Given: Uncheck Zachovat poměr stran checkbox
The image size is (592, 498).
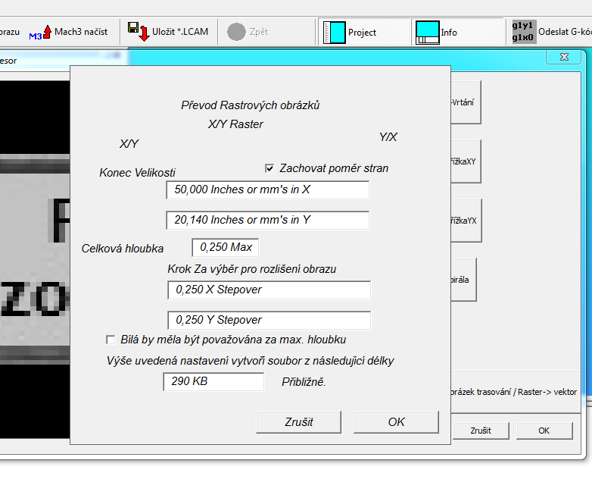Looking at the screenshot, I should pos(270,168).
